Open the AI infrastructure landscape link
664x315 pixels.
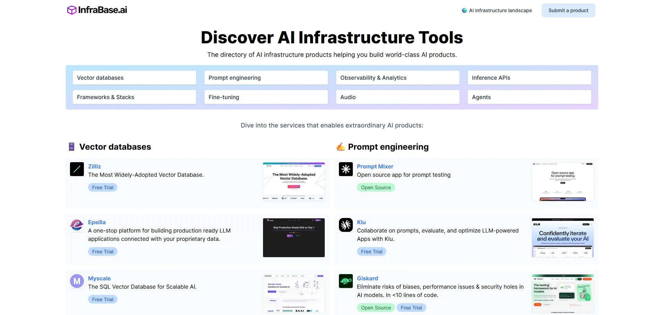point(500,10)
